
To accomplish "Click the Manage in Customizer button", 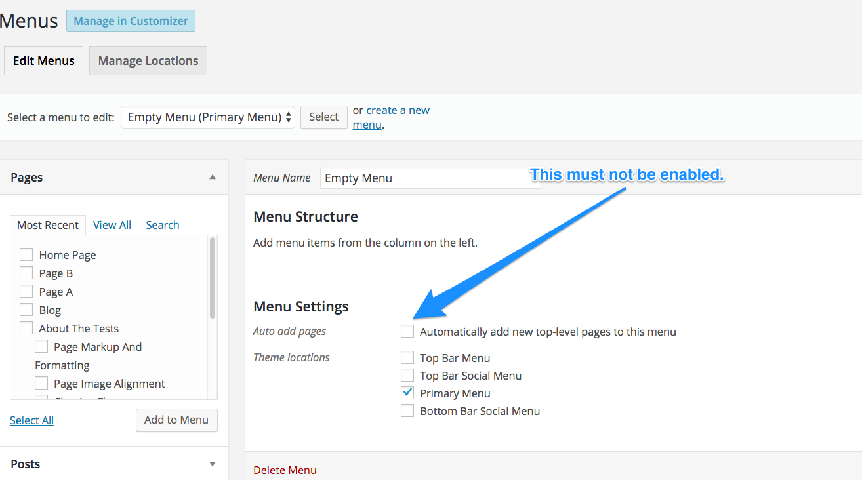I will [131, 21].
